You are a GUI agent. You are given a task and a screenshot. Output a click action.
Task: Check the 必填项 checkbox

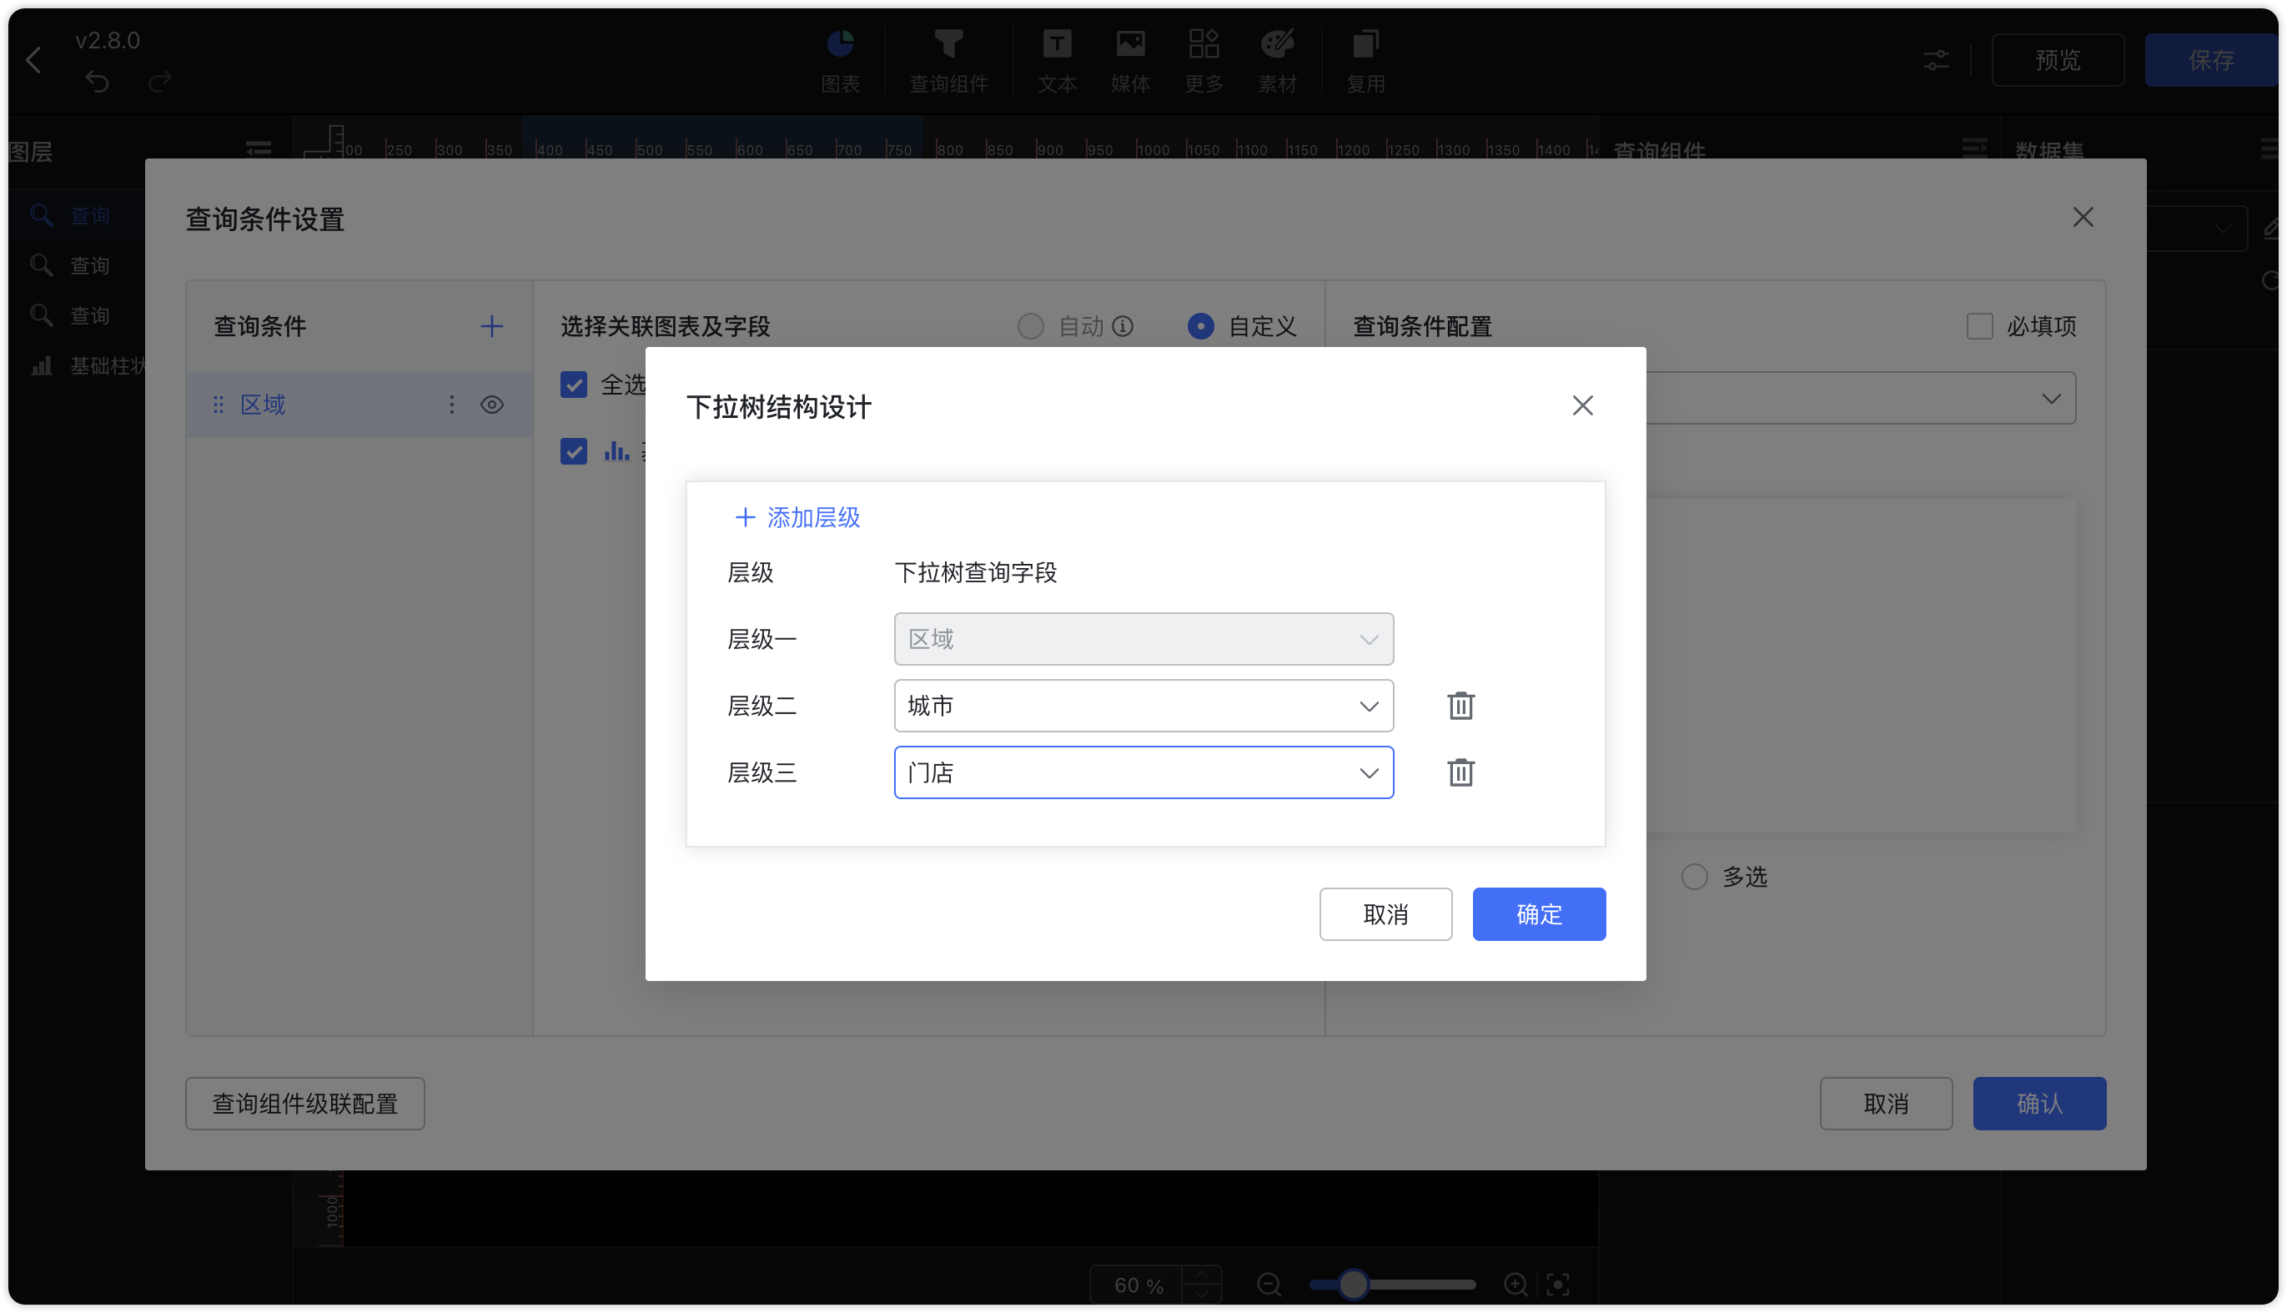coord(1979,326)
